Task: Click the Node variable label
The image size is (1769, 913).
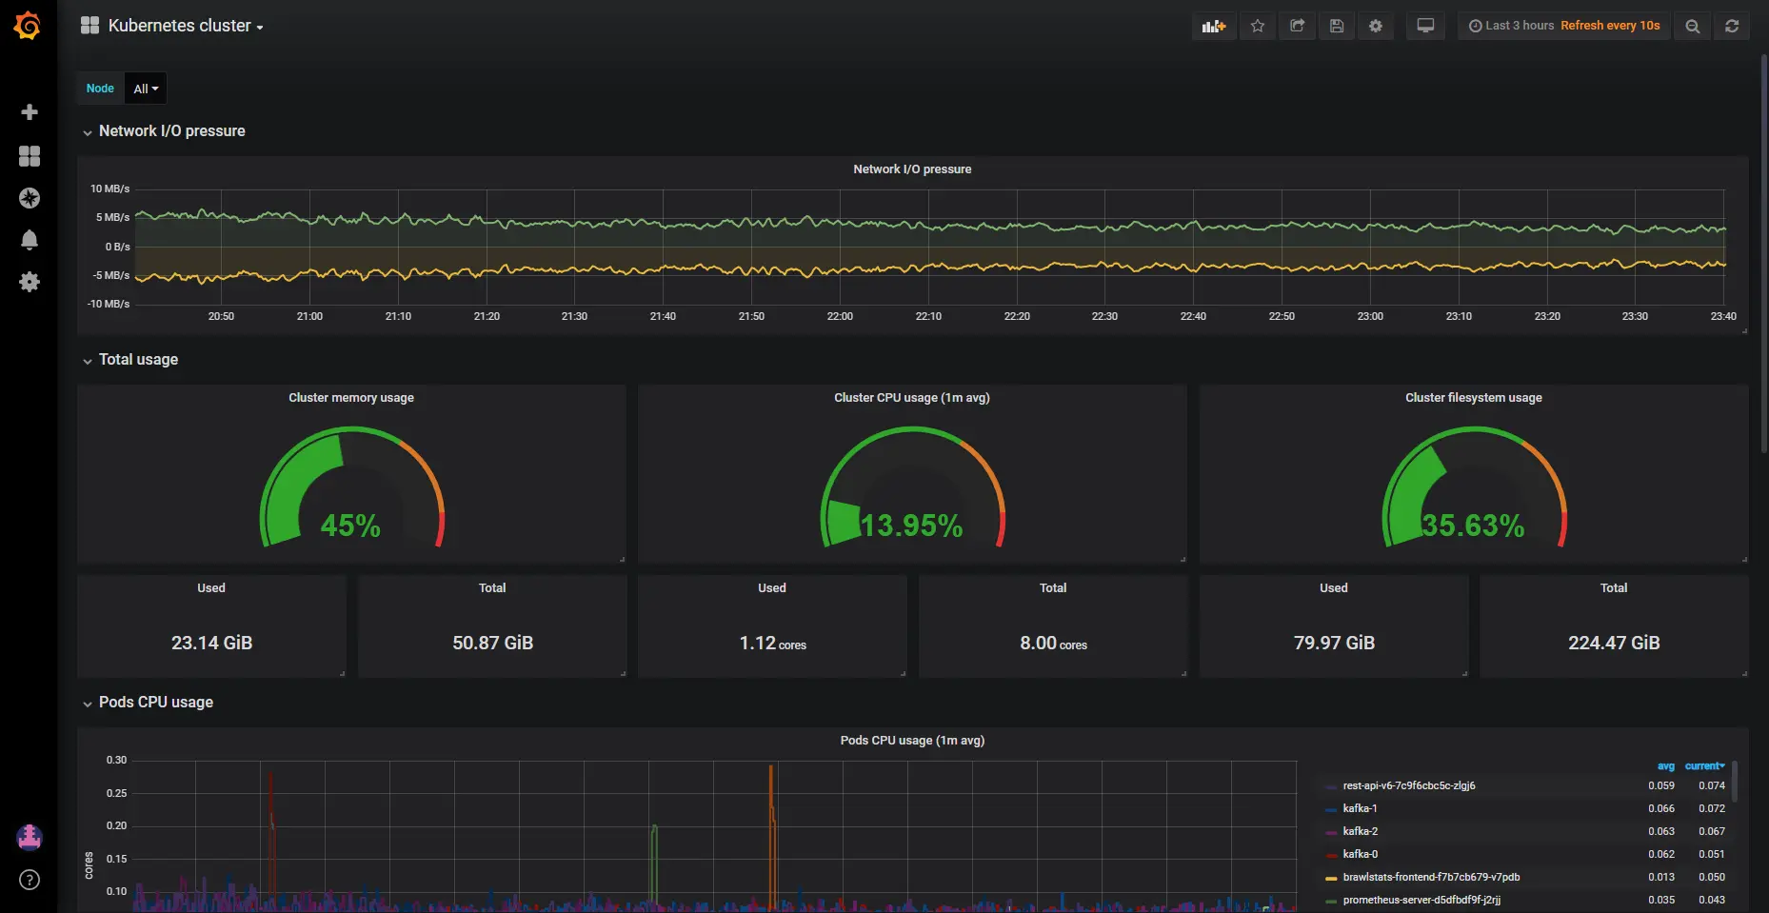Action: pos(100,89)
